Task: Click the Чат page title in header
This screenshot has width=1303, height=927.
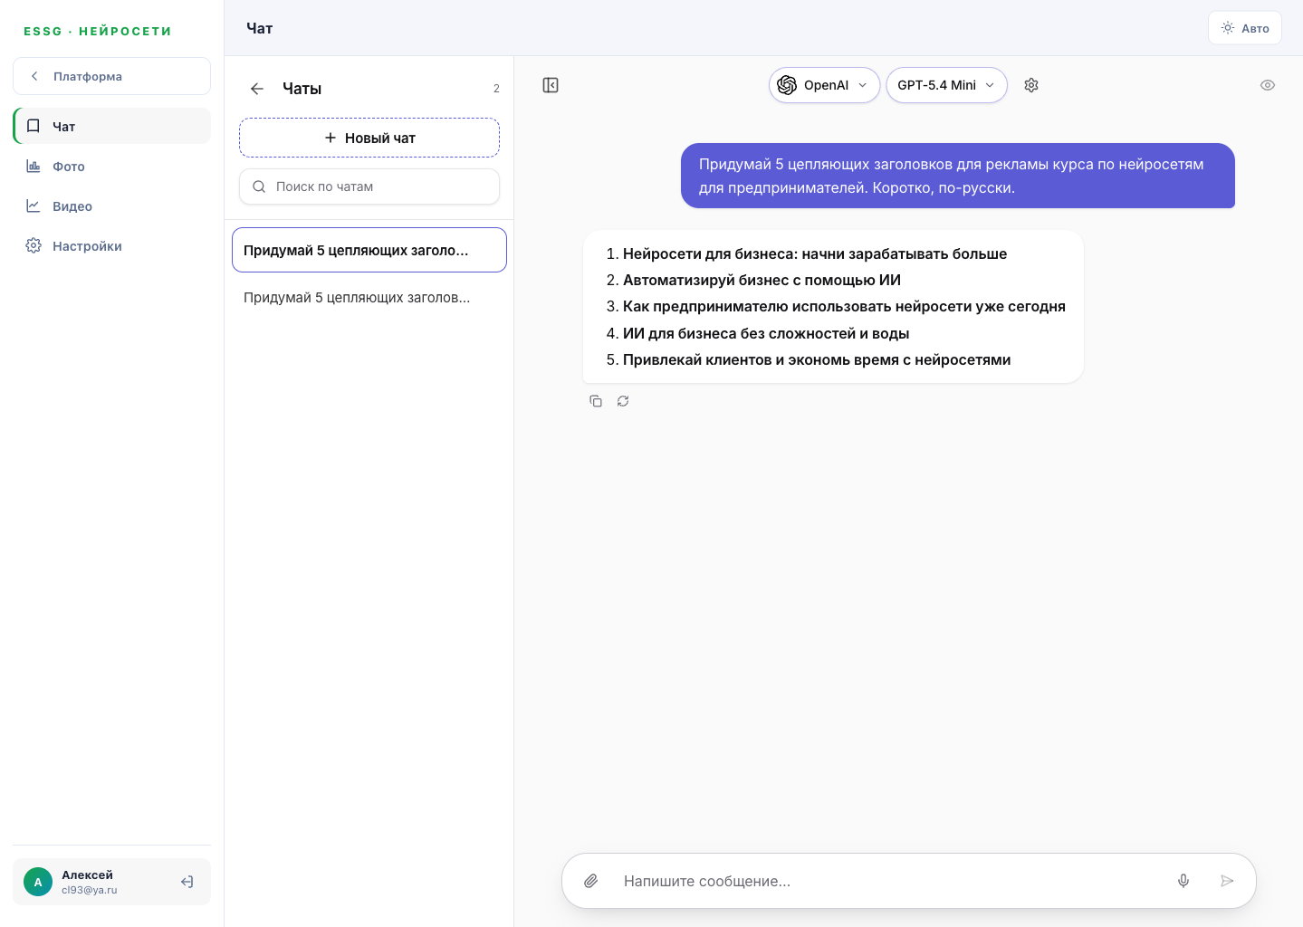Action: tap(260, 28)
